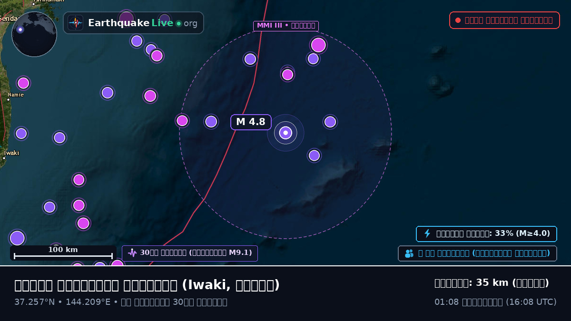Open the globe minimap thumbnail

click(34, 34)
